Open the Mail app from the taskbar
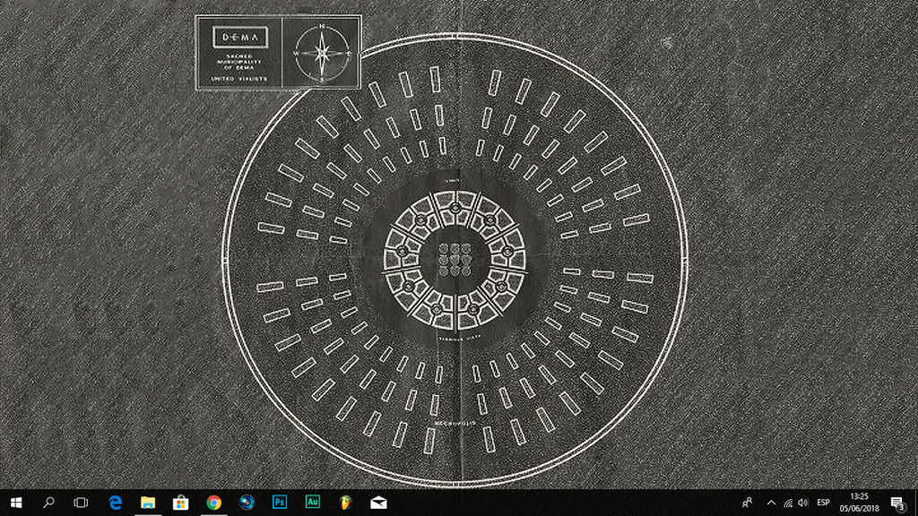The image size is (918, 516). (378, 503)
